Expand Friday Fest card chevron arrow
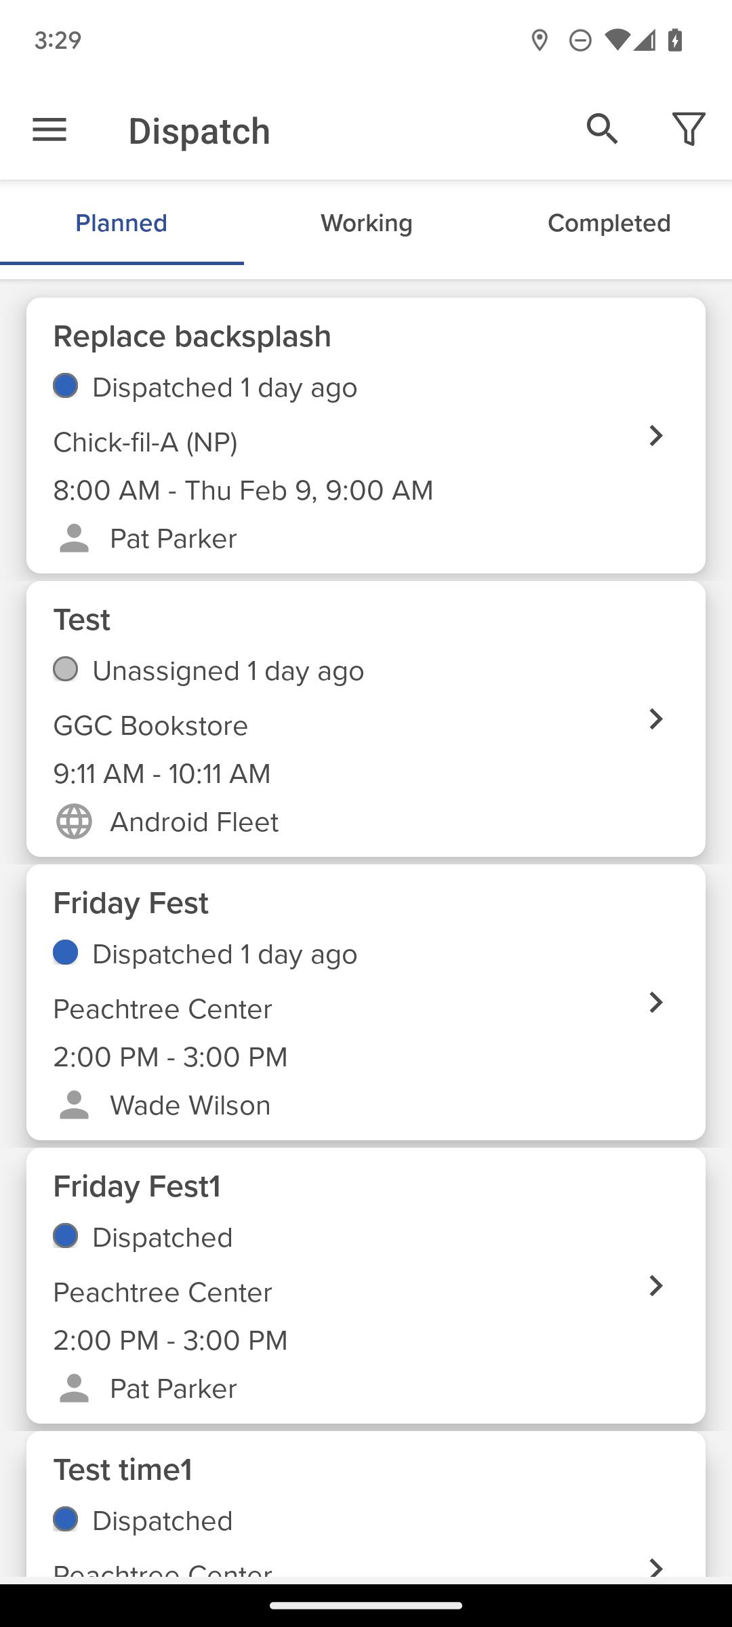732x1627 pixels. point(655,1002)
